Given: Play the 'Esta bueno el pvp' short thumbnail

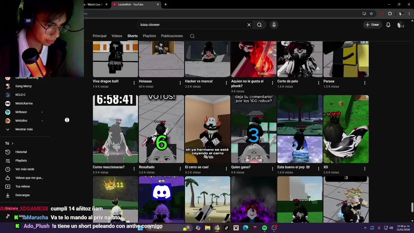Looking at the screenshot, I should tap(300, 129).
